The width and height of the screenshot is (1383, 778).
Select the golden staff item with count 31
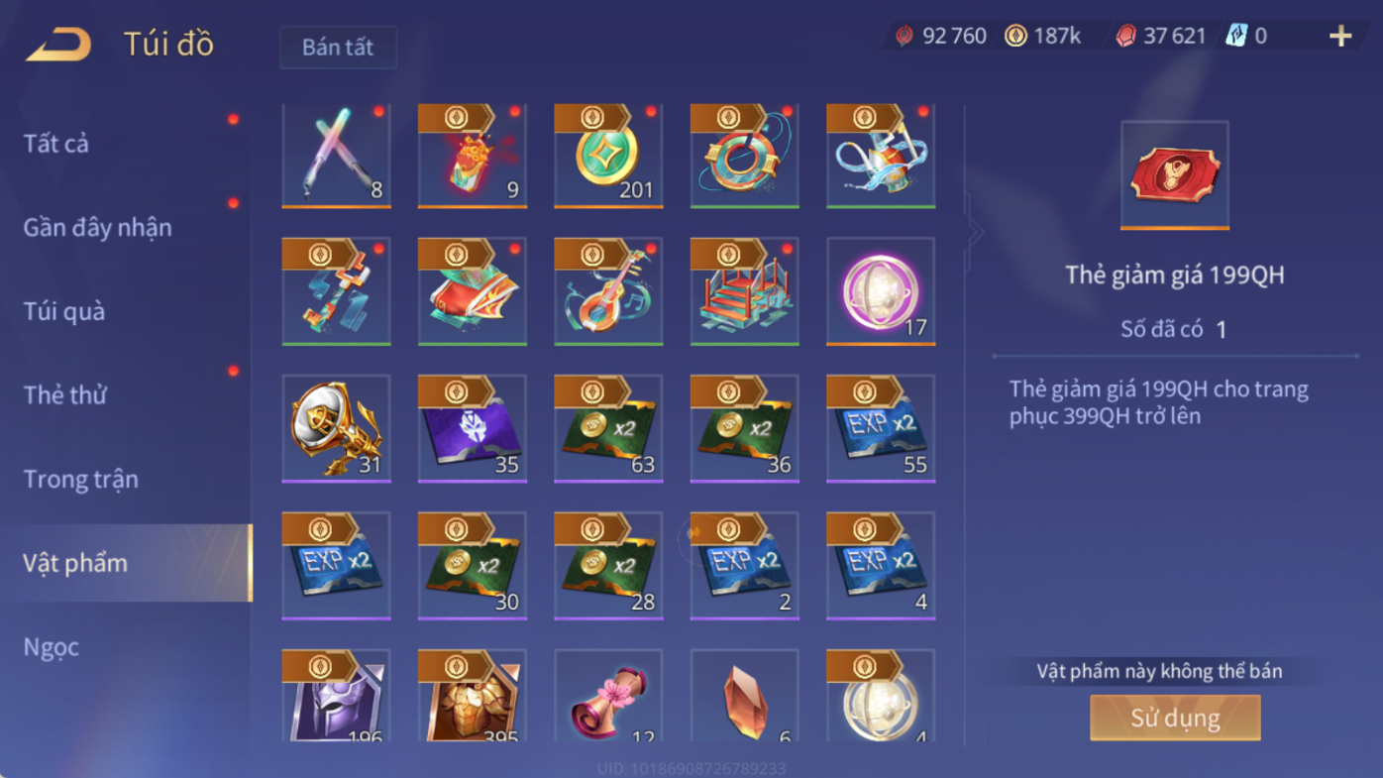click(337, 428)
